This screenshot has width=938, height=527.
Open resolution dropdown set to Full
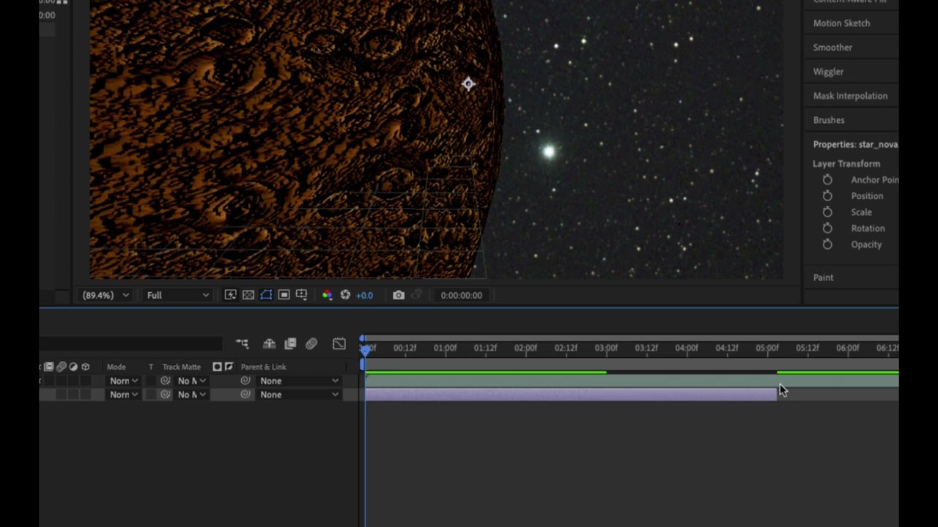(178, 295)
